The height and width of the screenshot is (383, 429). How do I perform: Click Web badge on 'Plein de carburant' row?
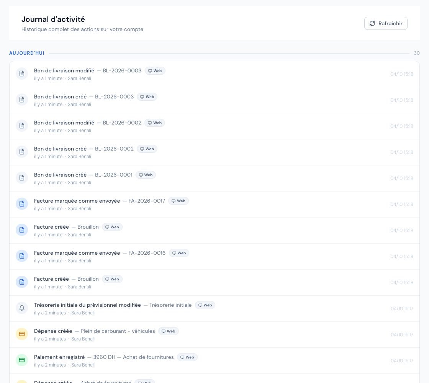click(168, 331)
